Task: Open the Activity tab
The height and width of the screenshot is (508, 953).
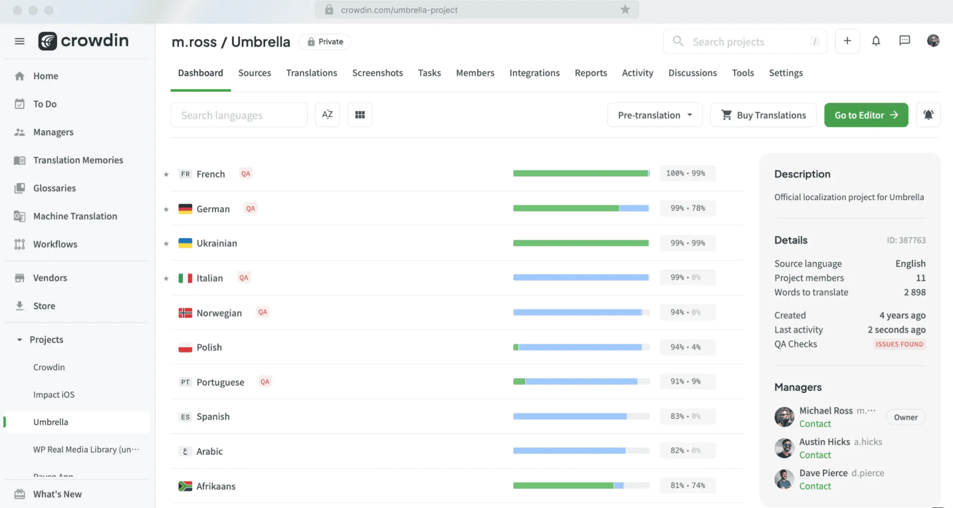Action: click(637, 73)
